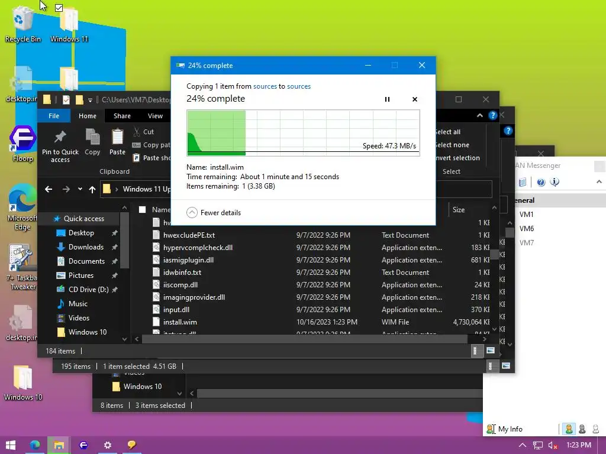
Task: Open LAN Messenger help icon
Action: click(x=541, y=182)
